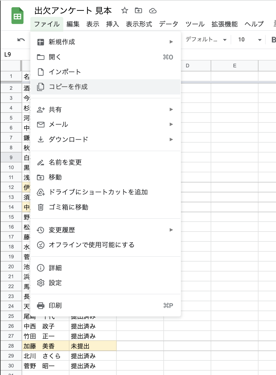This screenshot has width=276, height=375.
Task: Open the 挿入 menu
Action: tap(113, 24)
